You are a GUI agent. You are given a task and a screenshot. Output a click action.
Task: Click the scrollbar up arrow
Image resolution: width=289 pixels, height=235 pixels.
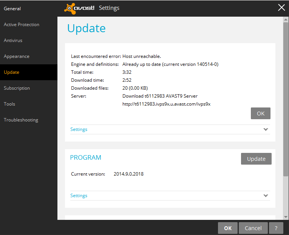(x=286, y=19)
